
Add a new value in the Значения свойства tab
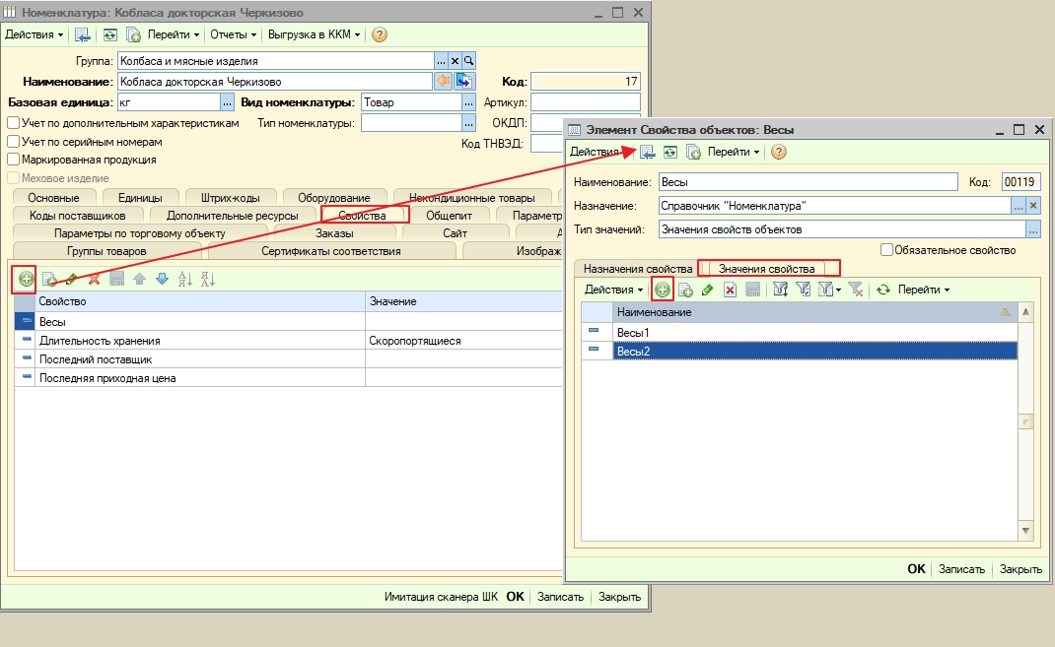(x=663, y=291)
